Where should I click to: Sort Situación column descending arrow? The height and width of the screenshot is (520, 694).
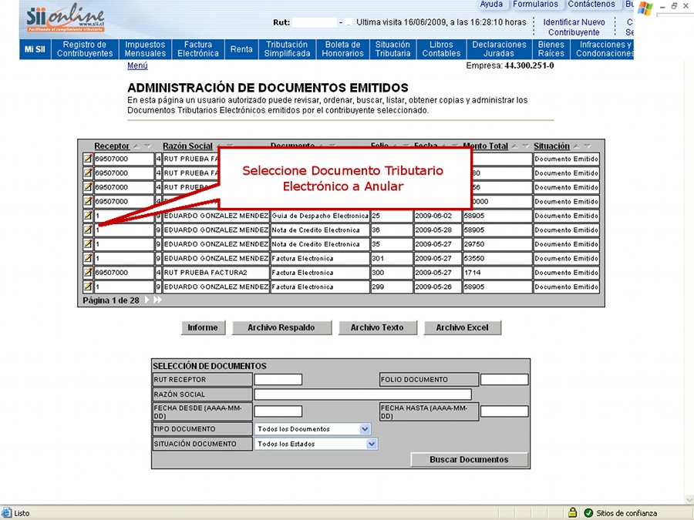click(x=588, y=146)
